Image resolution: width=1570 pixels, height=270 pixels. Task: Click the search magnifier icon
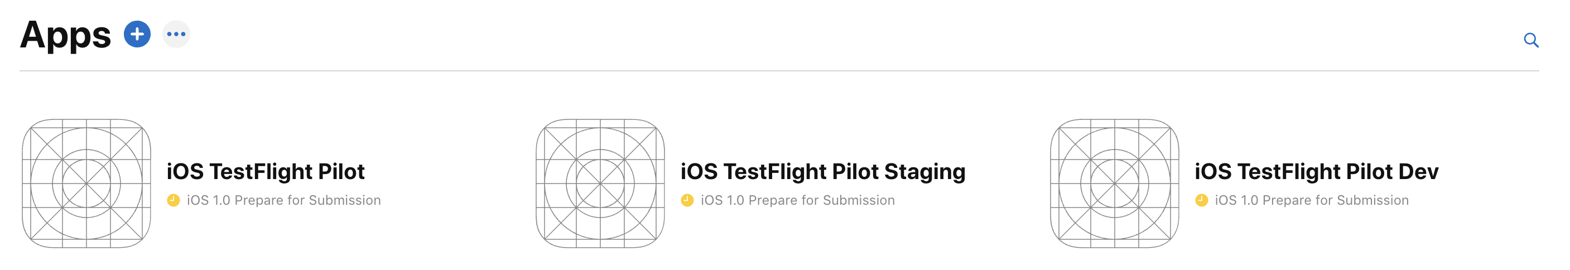coord(1530,40)
